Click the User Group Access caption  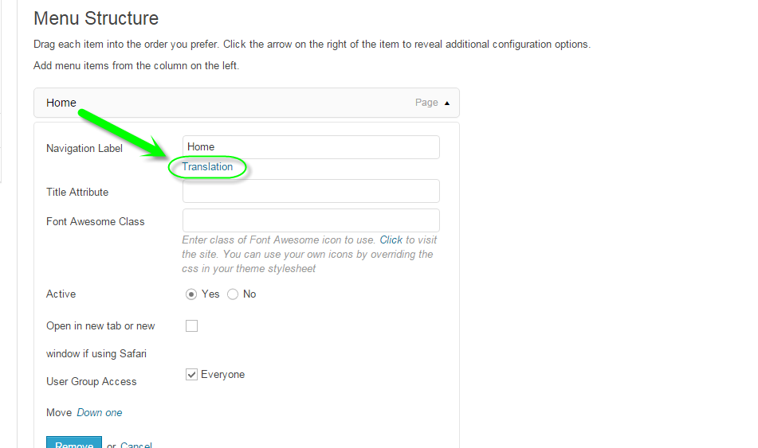coord(92,382)
